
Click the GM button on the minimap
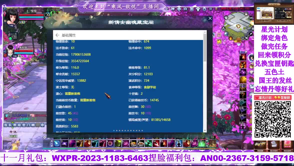(251, 18)
